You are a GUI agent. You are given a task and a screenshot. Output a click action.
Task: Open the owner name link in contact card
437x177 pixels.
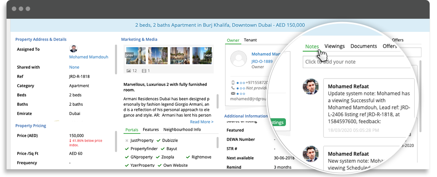[267, 54]
